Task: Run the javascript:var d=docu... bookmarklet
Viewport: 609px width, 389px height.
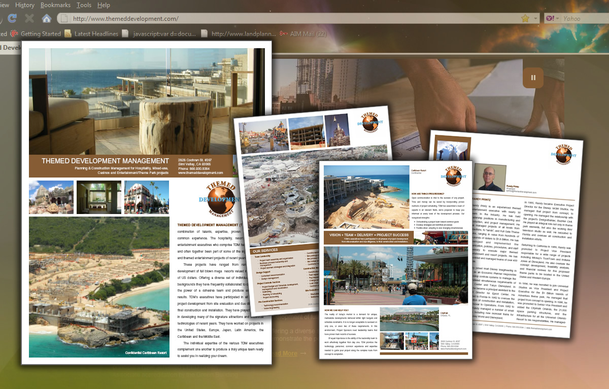Action: (165, 34)
